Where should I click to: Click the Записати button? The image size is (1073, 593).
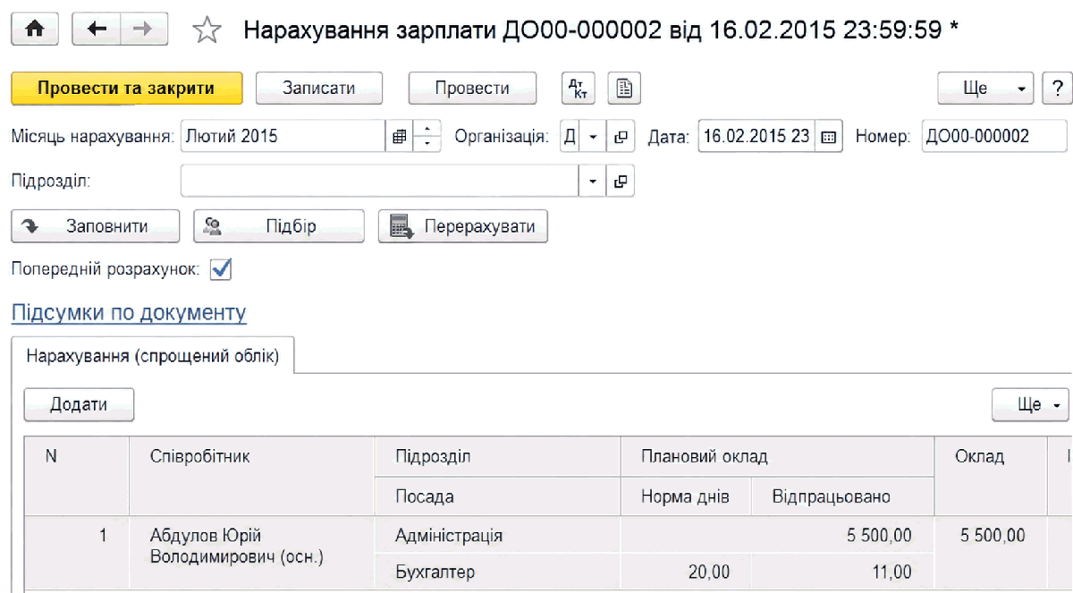pos(319,89)
